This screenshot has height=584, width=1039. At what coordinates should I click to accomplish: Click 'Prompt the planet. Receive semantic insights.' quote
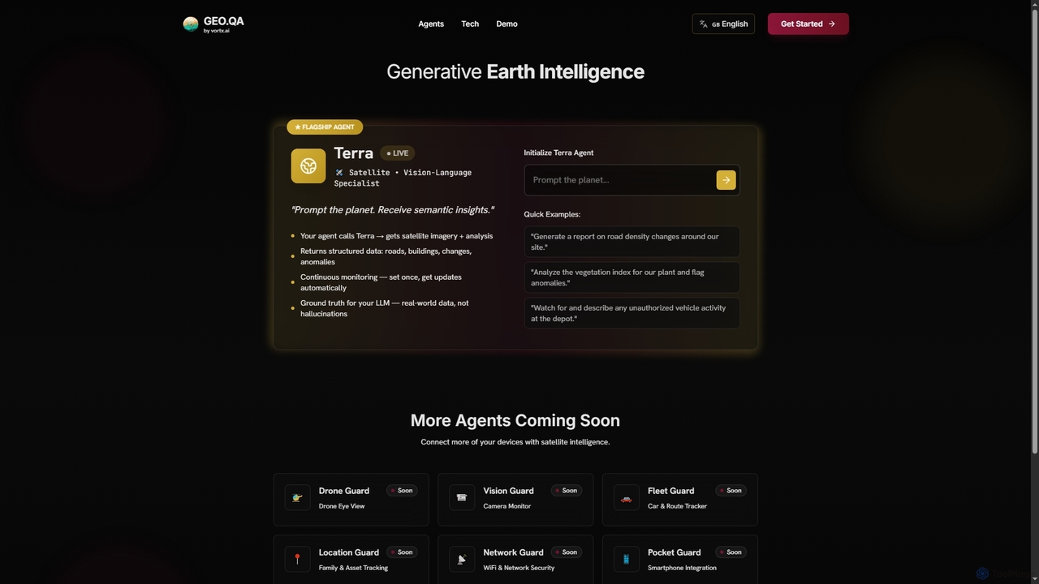coord(392,209)
